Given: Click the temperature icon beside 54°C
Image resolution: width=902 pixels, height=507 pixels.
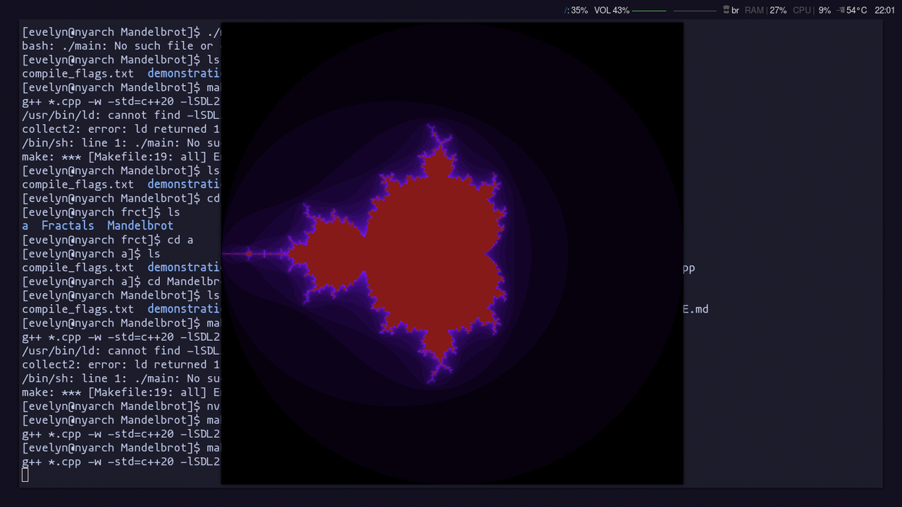Looking at the screenshot, I should [841, 10].
